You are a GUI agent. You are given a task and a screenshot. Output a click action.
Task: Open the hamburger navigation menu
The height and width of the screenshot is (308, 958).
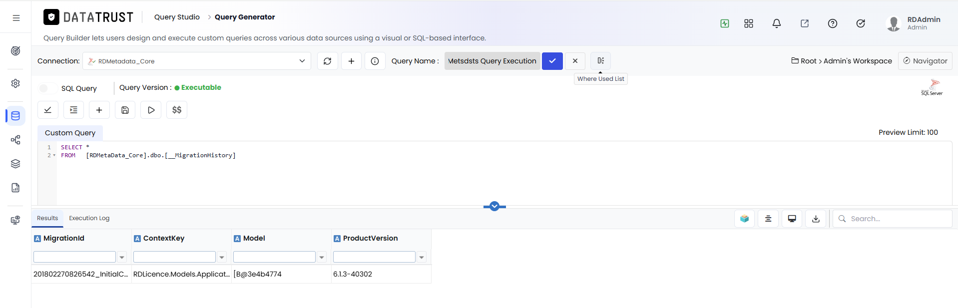16,18
